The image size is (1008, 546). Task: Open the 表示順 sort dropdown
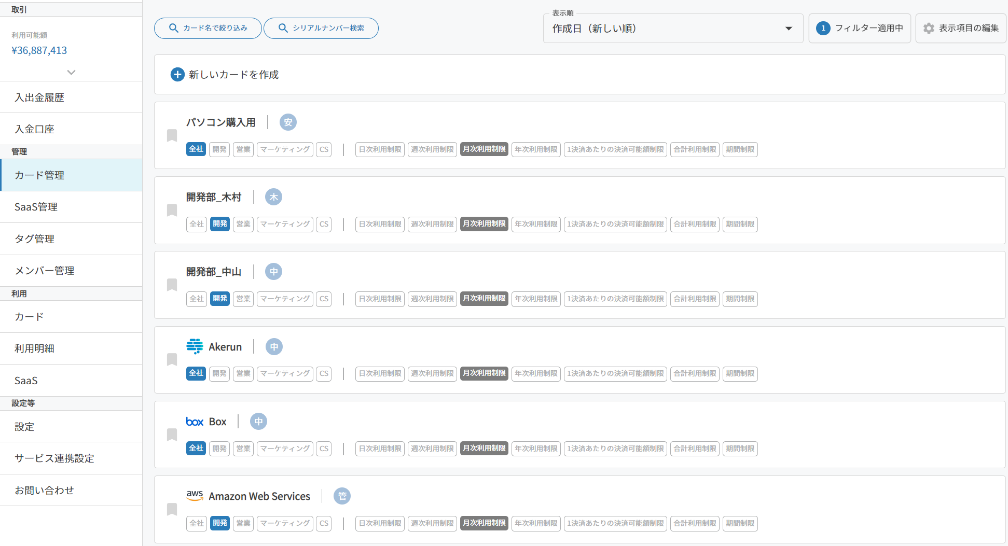point(673,28)
